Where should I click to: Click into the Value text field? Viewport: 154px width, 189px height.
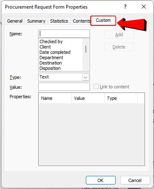[64, 87]
